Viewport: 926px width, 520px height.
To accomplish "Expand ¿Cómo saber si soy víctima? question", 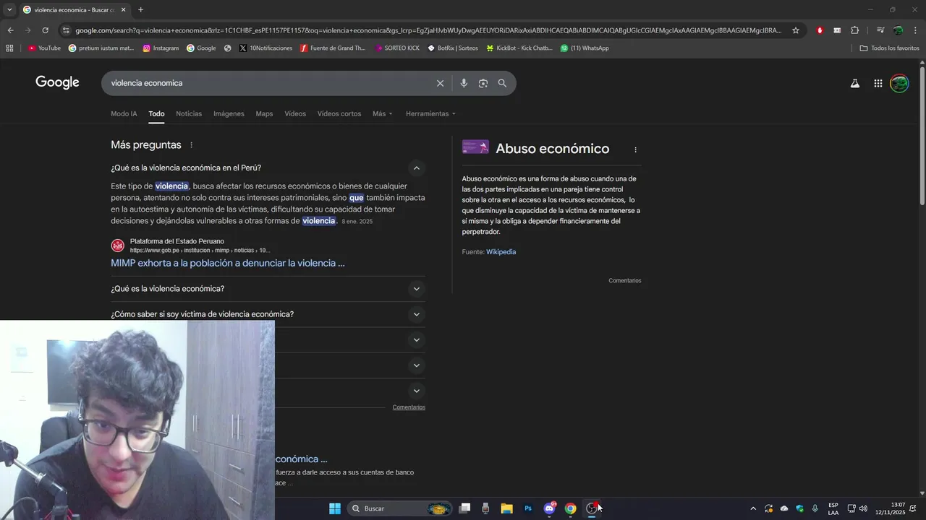I will tap(416, 314).
